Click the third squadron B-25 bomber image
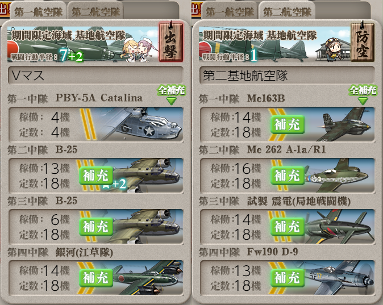The height and width of the screenshot is (305, 383). (148, 227)
